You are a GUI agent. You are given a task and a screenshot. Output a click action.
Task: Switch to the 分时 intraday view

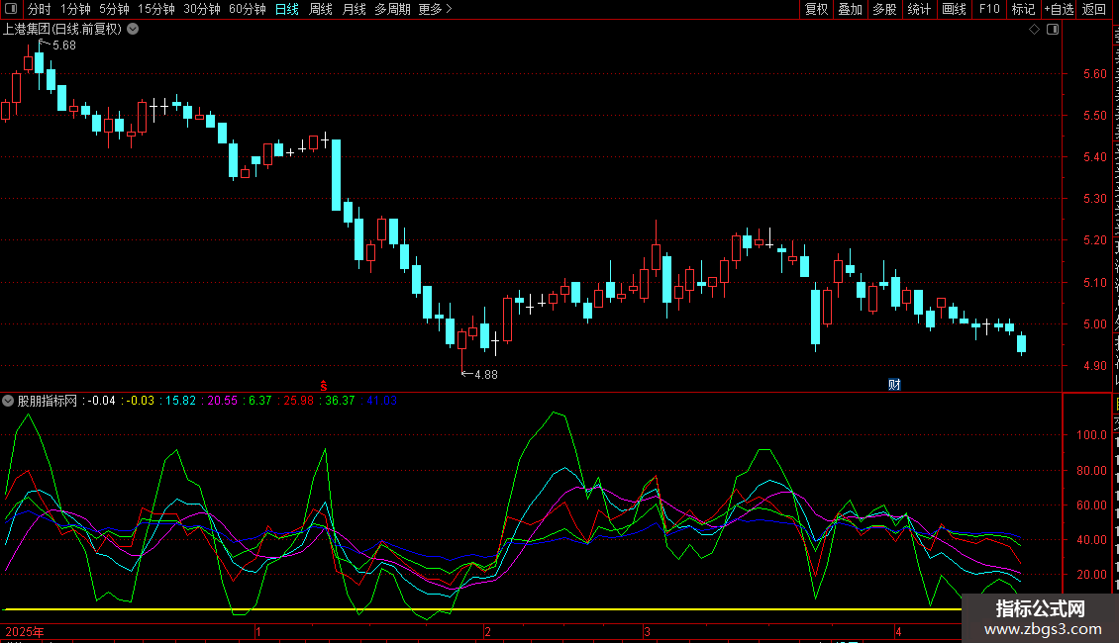pyautogui.click(x=40, y=9)
